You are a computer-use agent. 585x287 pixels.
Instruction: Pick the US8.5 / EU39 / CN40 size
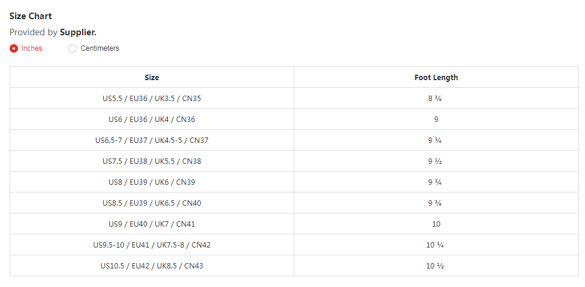pos(152,203)
